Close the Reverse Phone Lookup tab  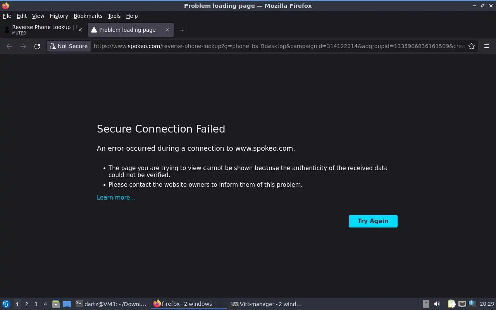point(80,30)
